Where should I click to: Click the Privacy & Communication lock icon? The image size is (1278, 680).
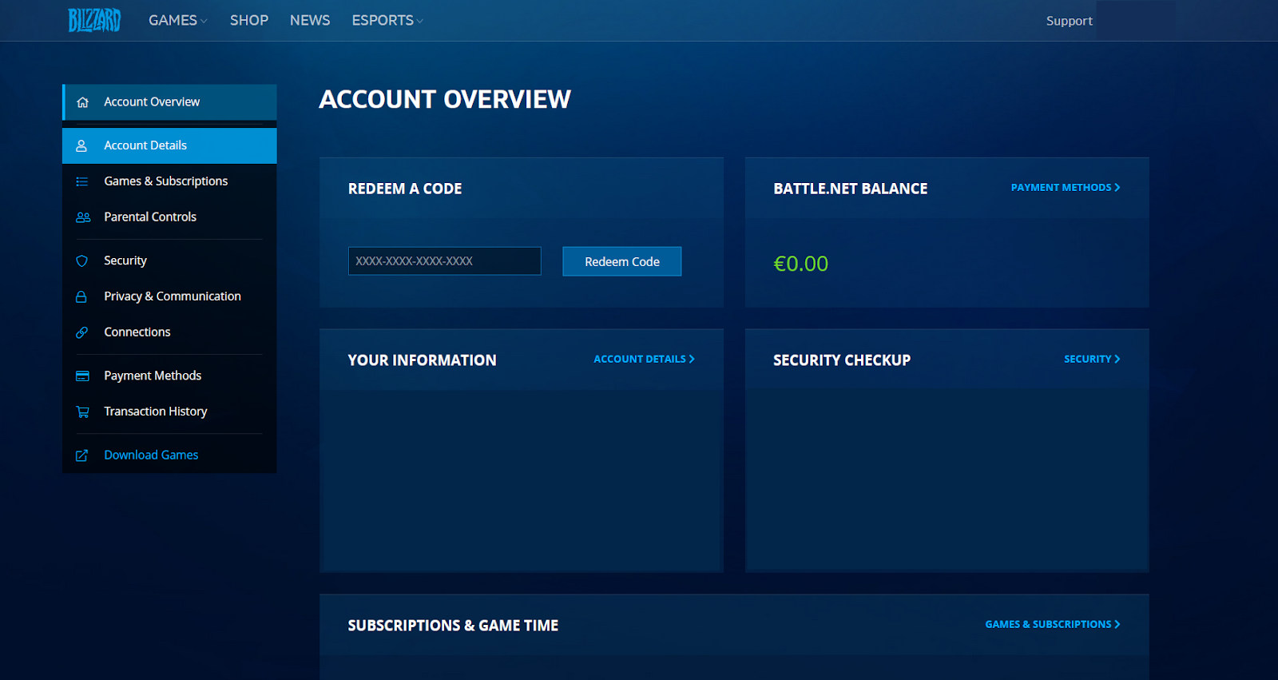tap(81, 297)
